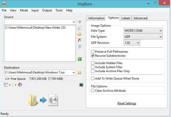
Task: Open the Mode menu
Action: tap(24, 10)
